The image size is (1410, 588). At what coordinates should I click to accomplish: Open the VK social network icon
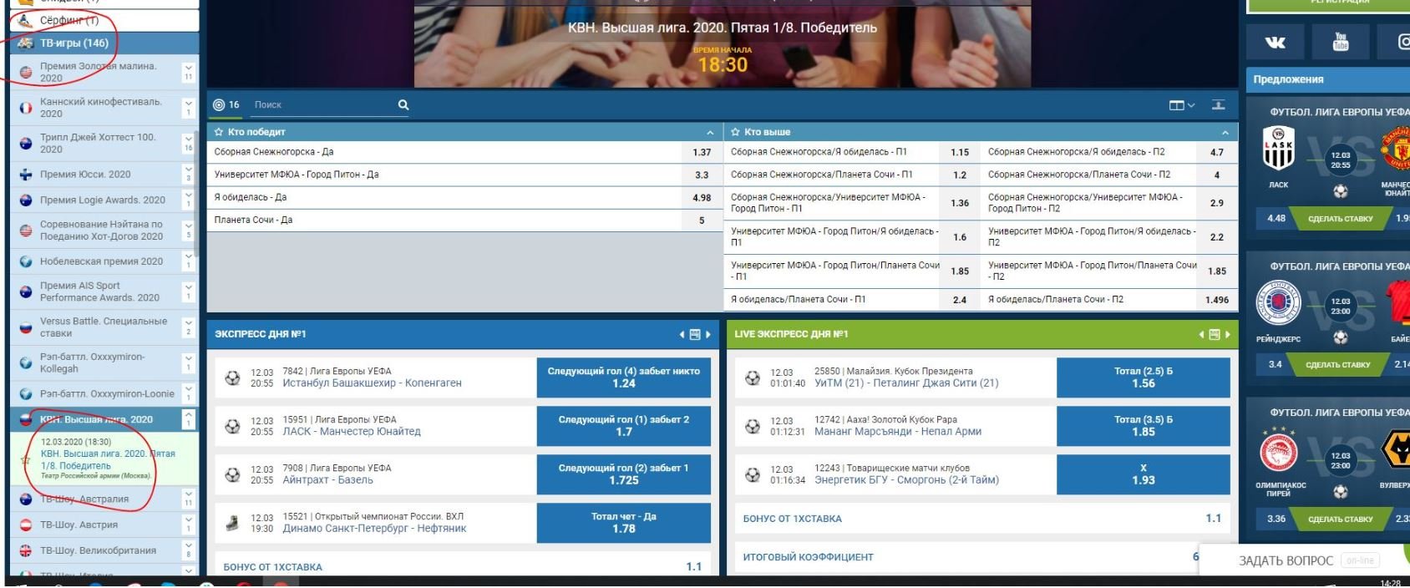pyautogui.click(x=1275, y=42)
